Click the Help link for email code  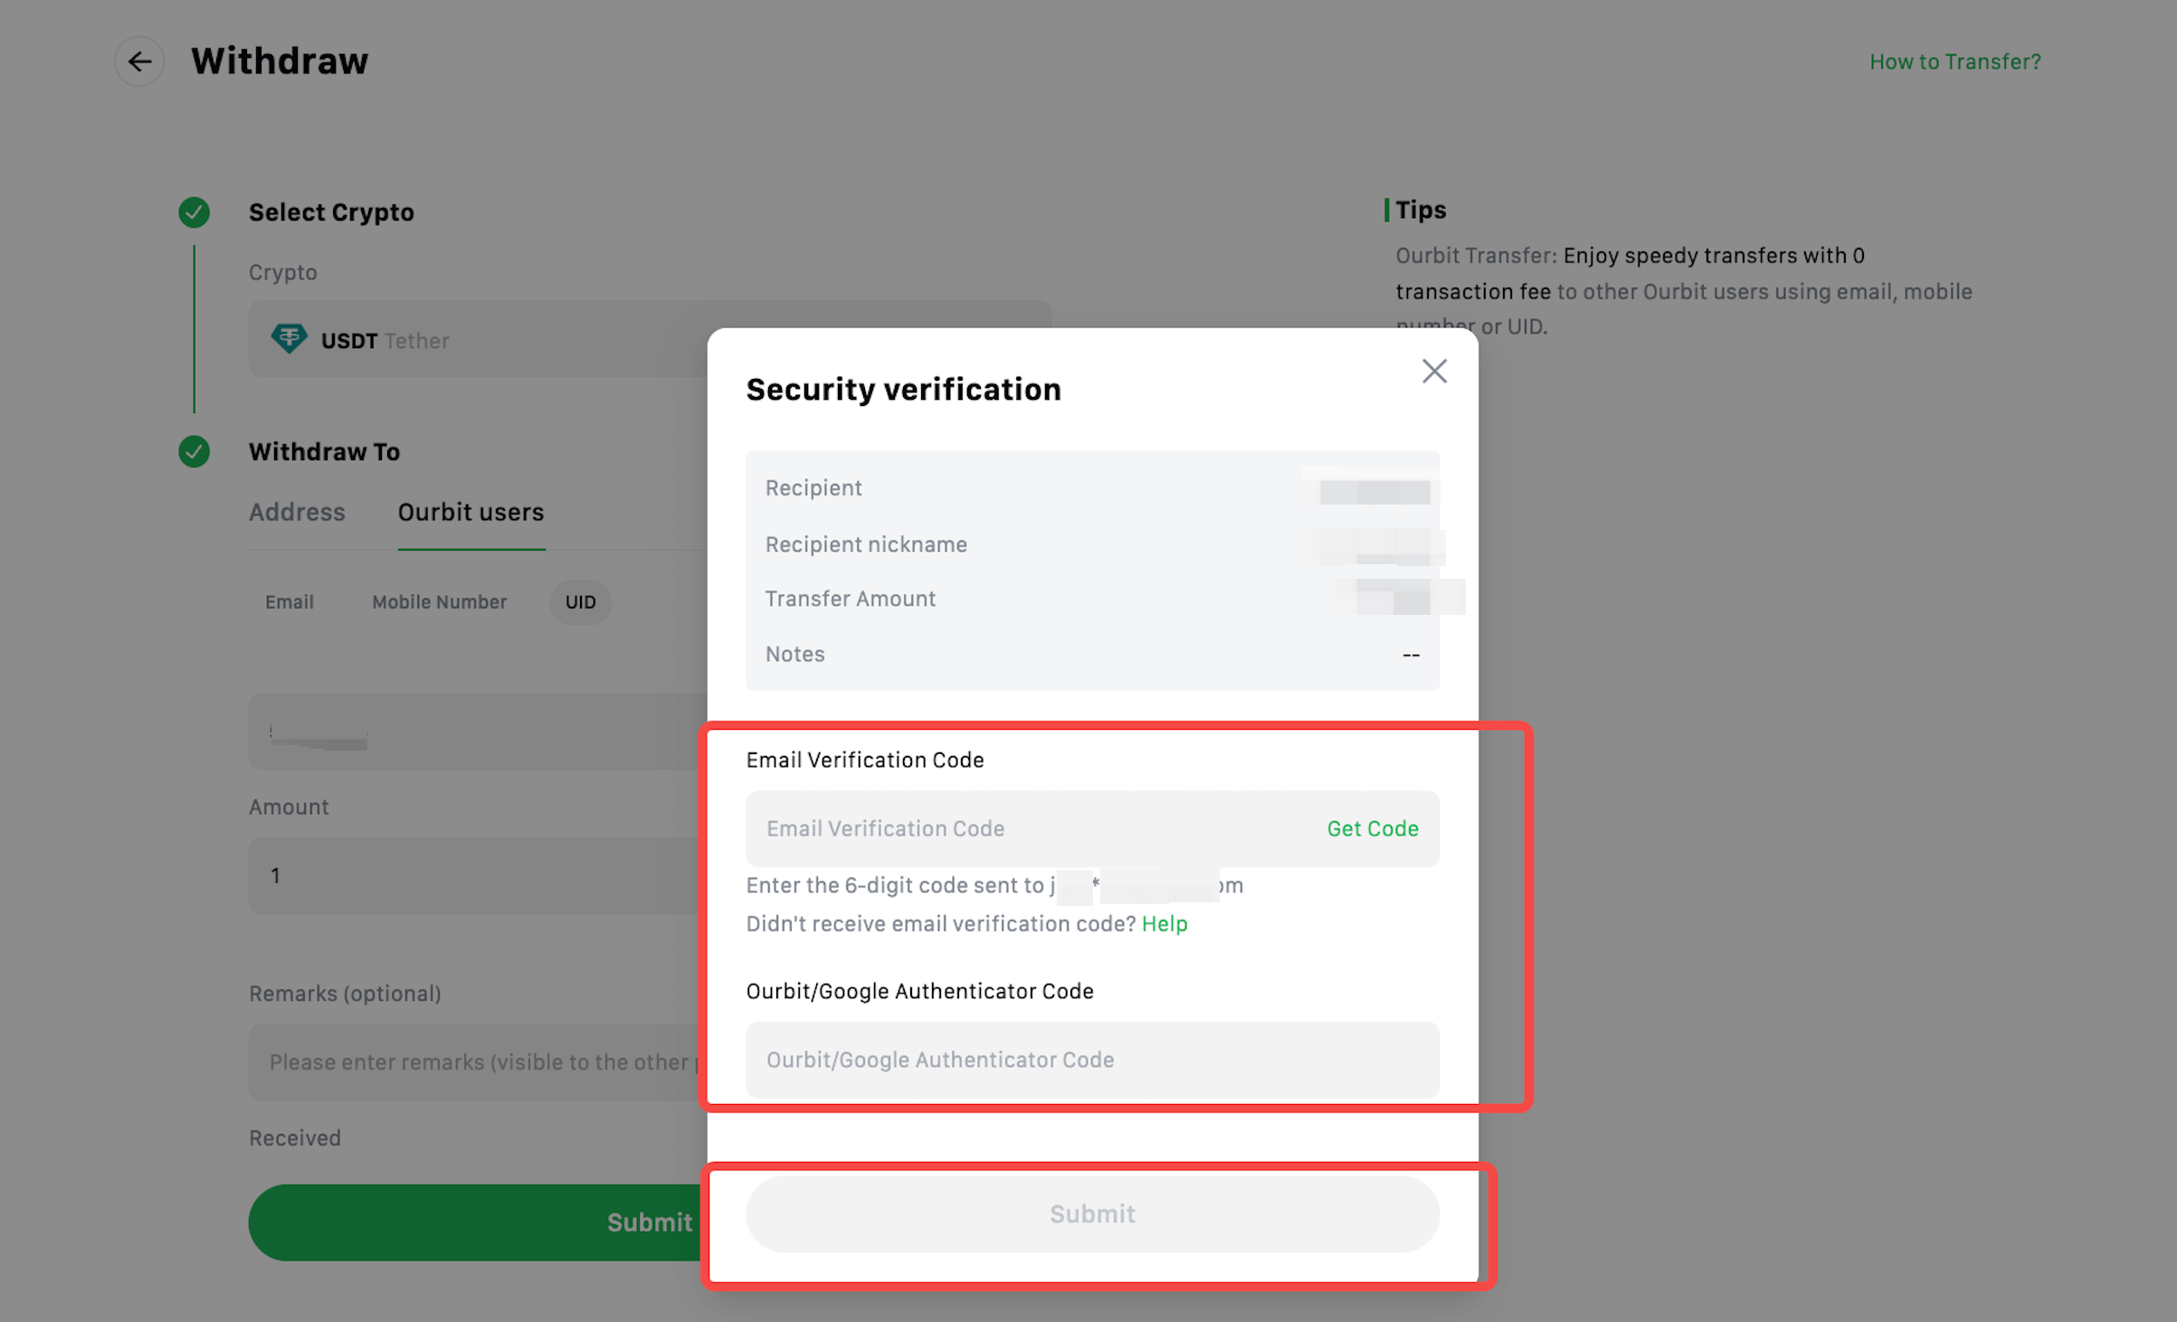[x=1165, y=923]
